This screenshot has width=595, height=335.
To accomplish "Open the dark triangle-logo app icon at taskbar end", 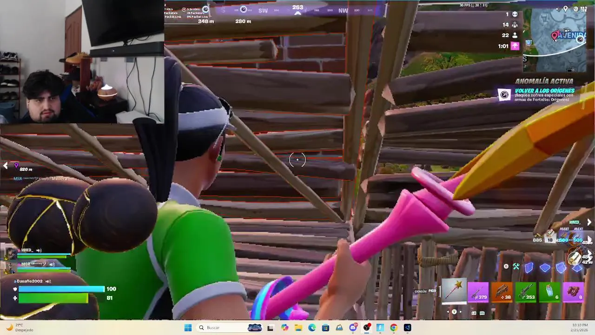I will point(407,328).
